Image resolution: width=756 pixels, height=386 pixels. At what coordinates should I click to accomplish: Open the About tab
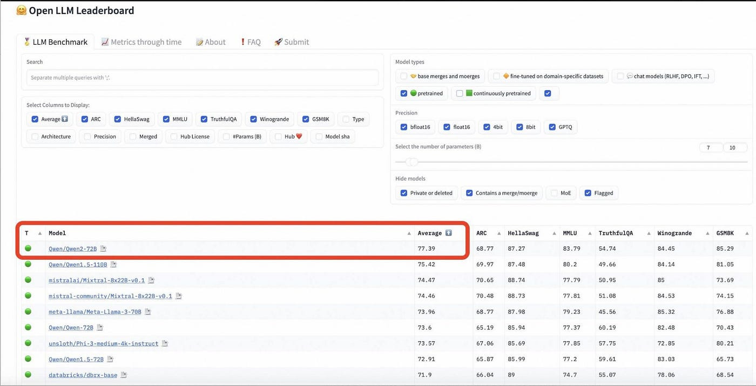coord(211,42)
